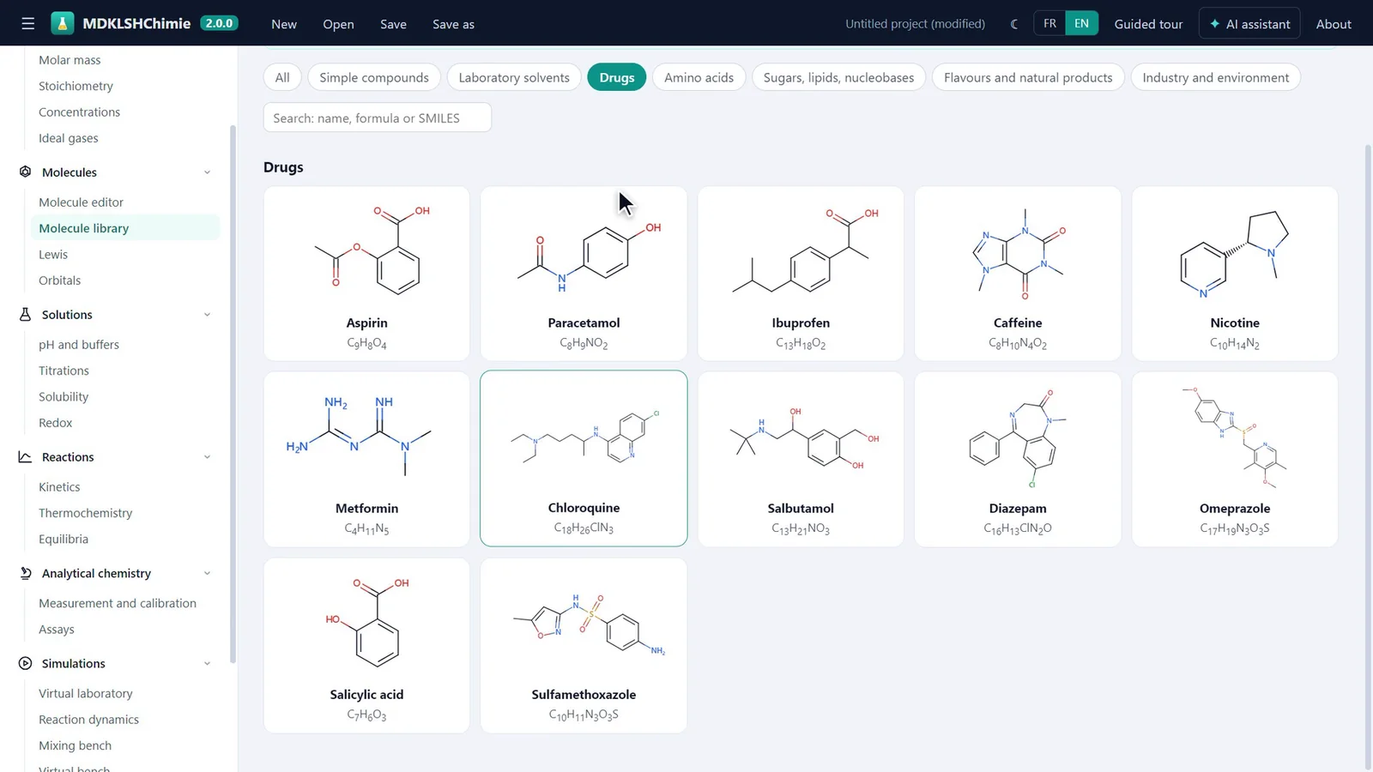Screen dimensions: 1373x772
Task: Click the Reactions chart icon
Action: 25,456
